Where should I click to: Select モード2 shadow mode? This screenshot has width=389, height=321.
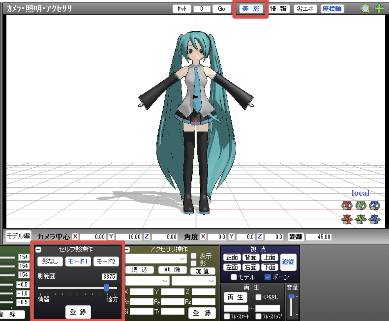click(x=106, y=261)
